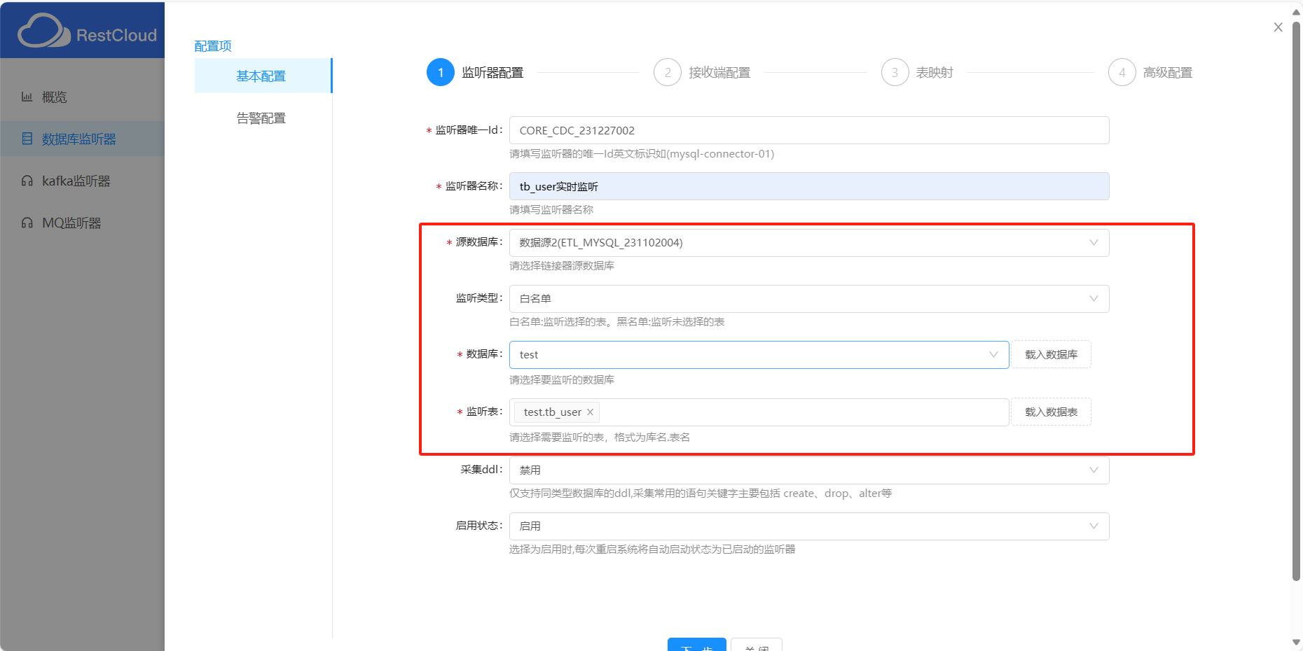Click hint text 请选择要监听的数据库
Screen dimensions: 1303x651
(562, 379)
